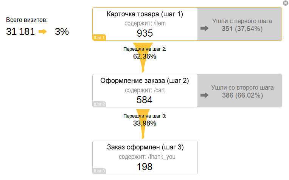Viewport: 289px width, 180px height.
Task: Close the funnel popup with X icon
Action: tap(285, 3)
